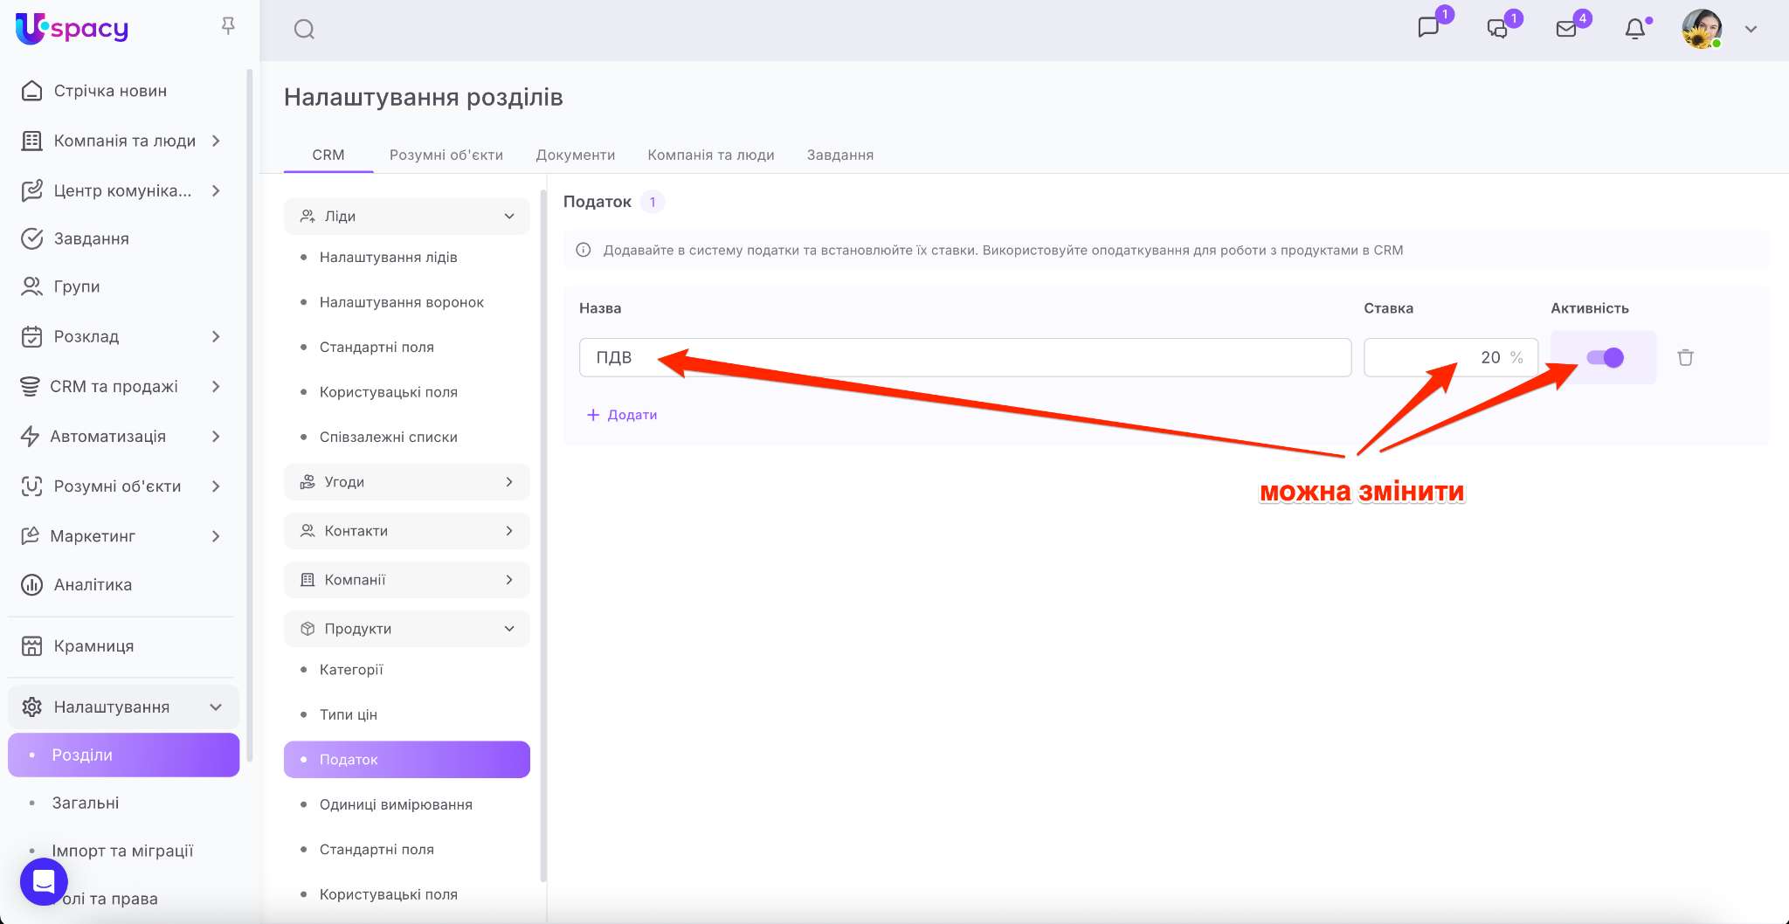Viewport: 1789px width, 924px height.
Task: Open the group conversations icon
Action: pyautogui.click(x=1497, y=29)
